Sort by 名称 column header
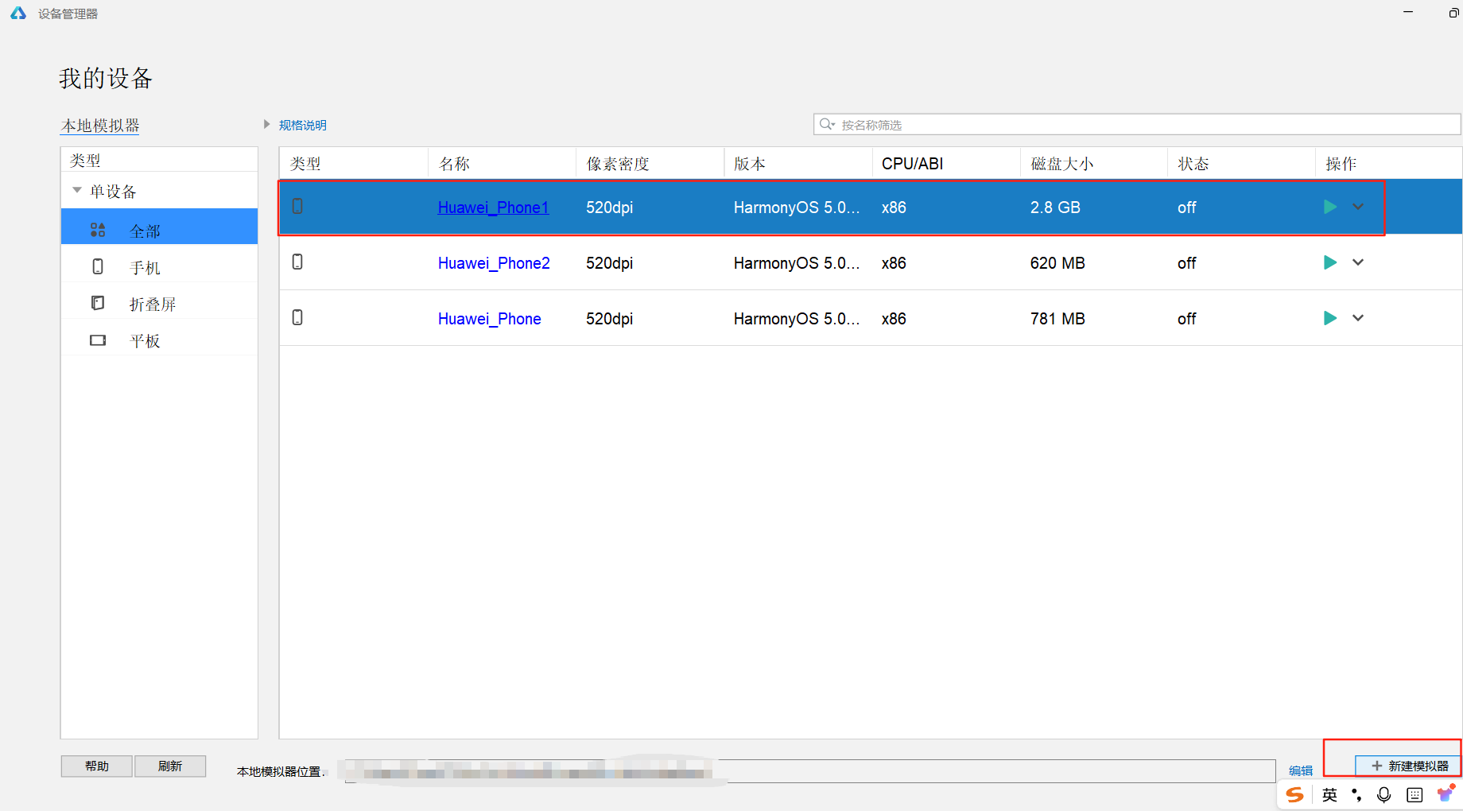1463x811 pixels. [x=502, y=163]
